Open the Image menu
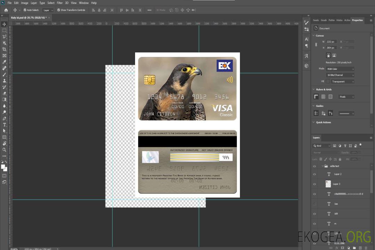The image size is (375, 250). 25,3
